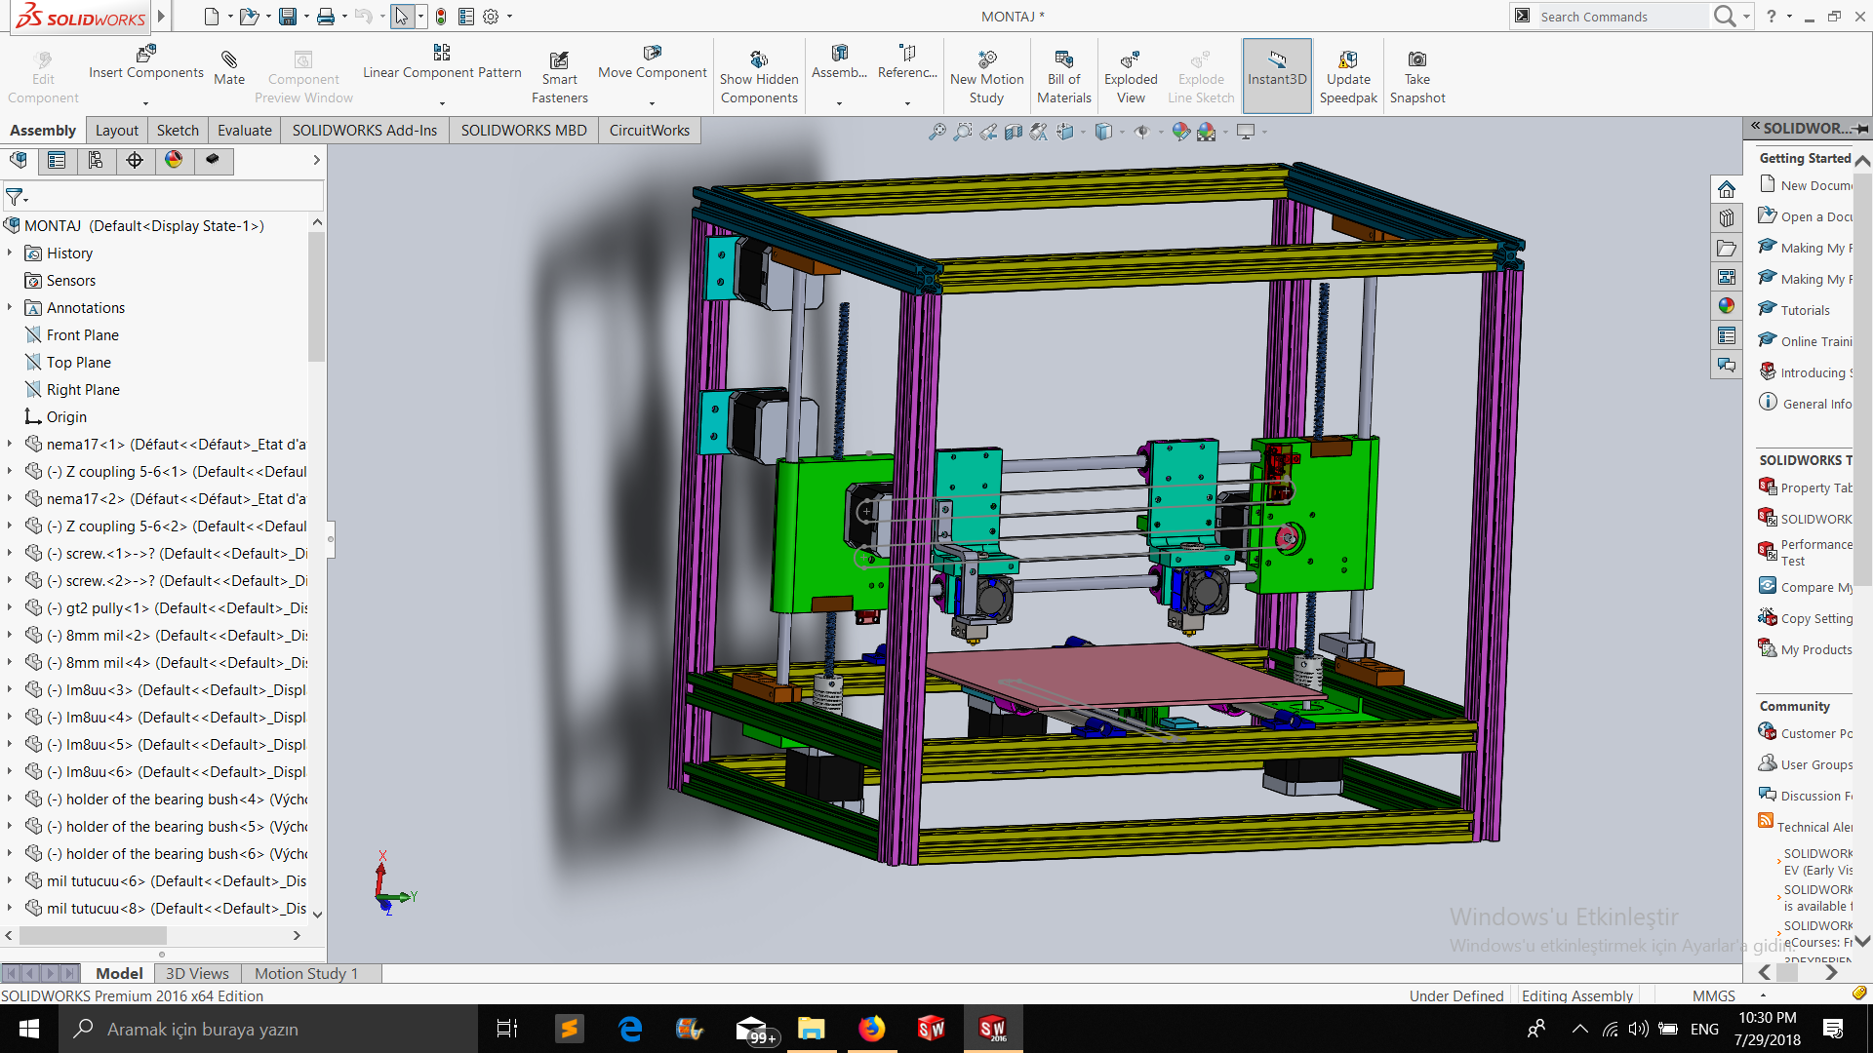Click Move Component tool
Viewport: 1873px width, 1053px height.
coord(652,62)
